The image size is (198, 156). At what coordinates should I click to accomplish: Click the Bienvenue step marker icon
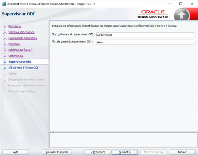[x=5, y=26]
